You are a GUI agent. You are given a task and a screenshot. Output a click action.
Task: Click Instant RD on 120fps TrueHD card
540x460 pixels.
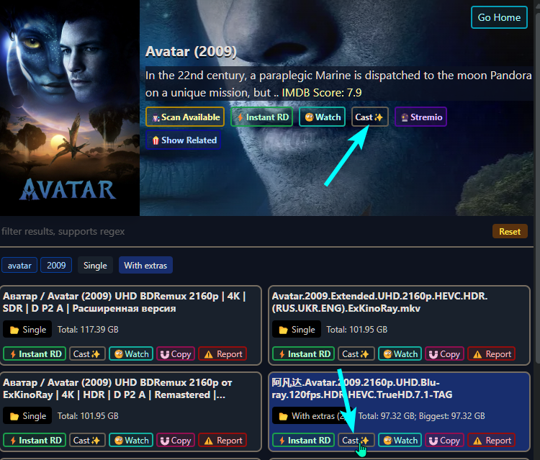(303, 440)
